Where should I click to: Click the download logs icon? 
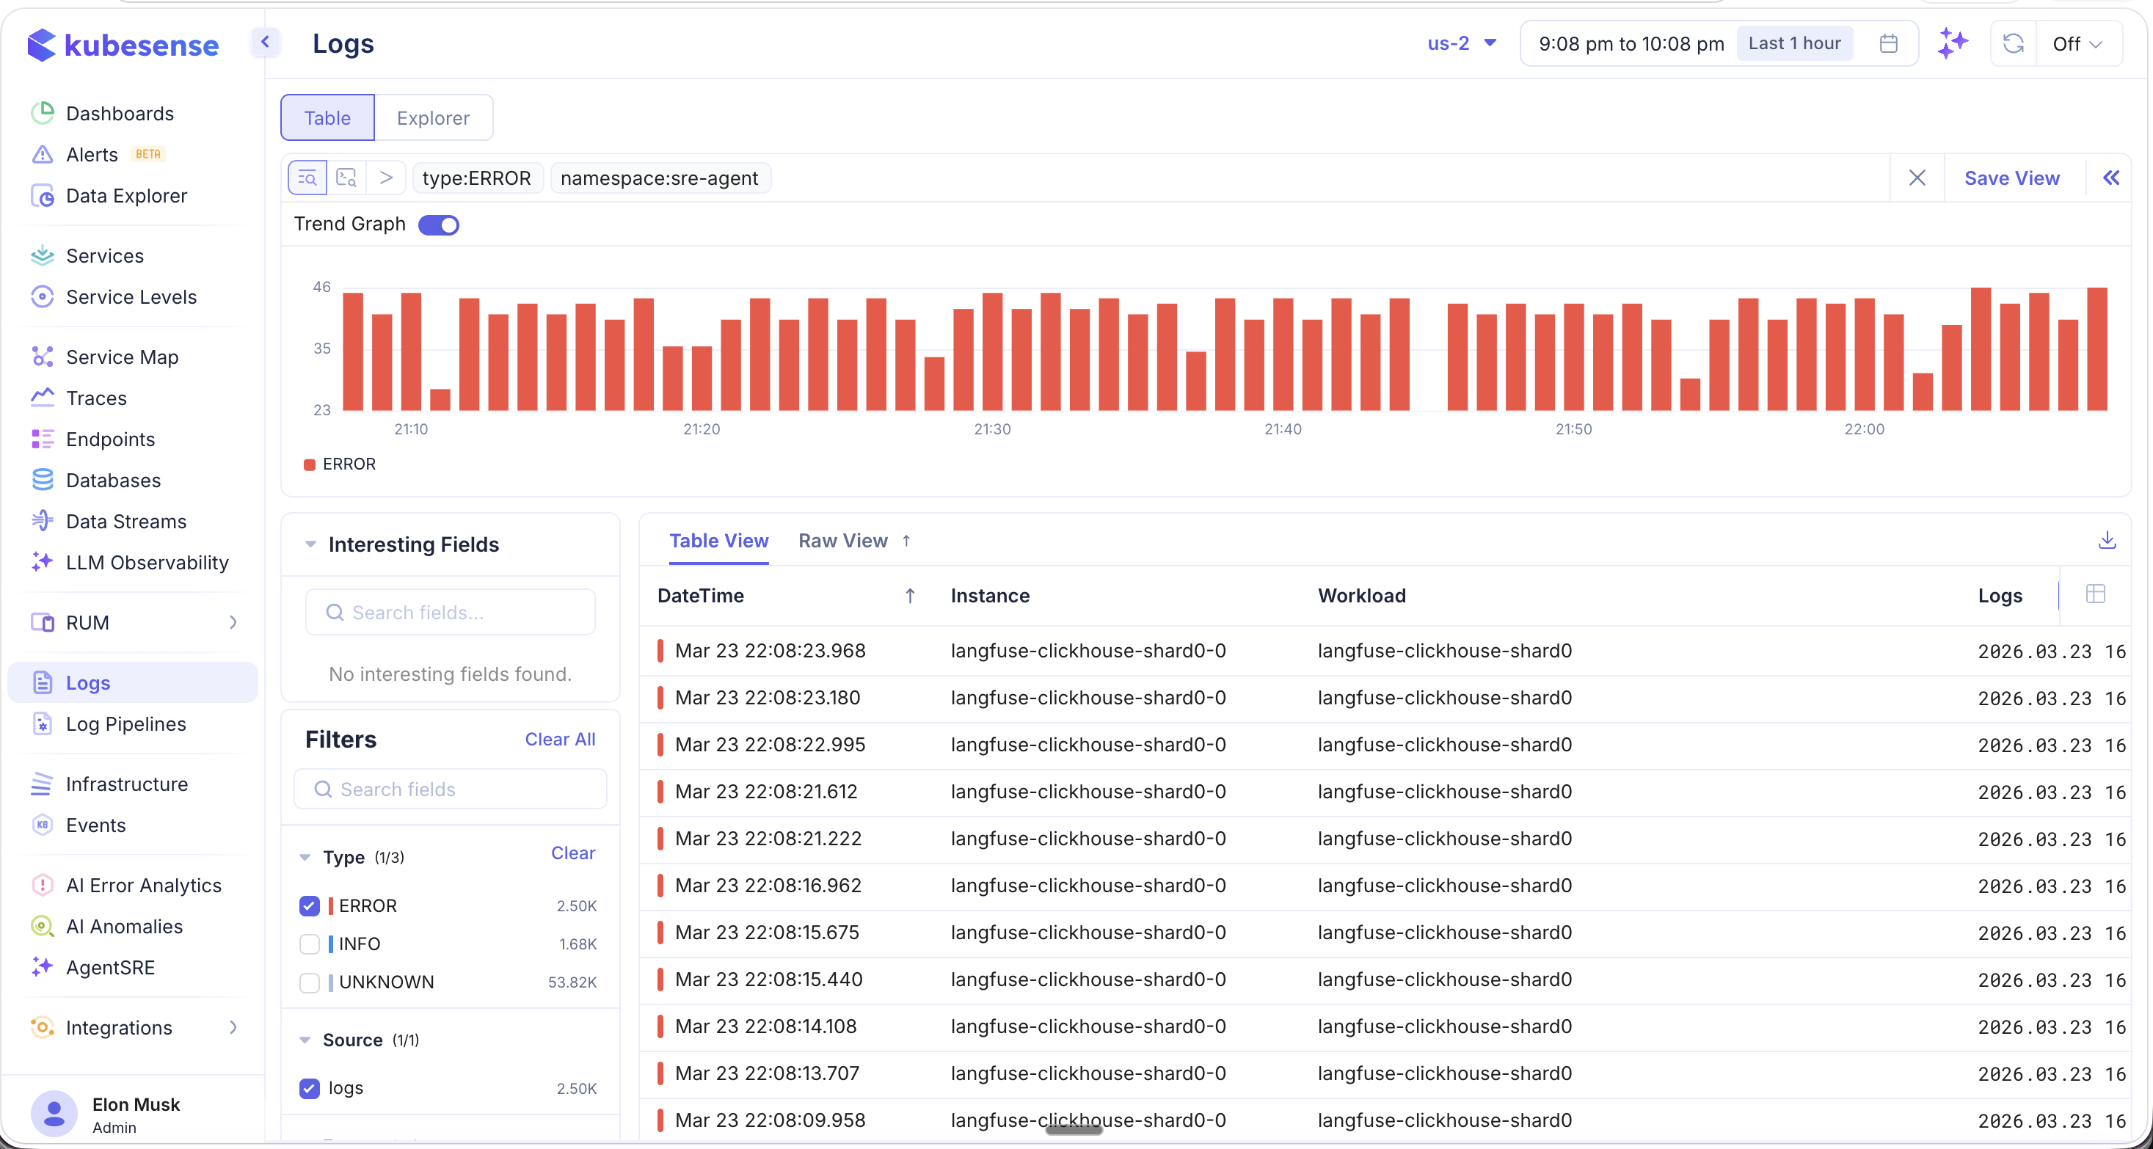click(x=2108, y=541)
